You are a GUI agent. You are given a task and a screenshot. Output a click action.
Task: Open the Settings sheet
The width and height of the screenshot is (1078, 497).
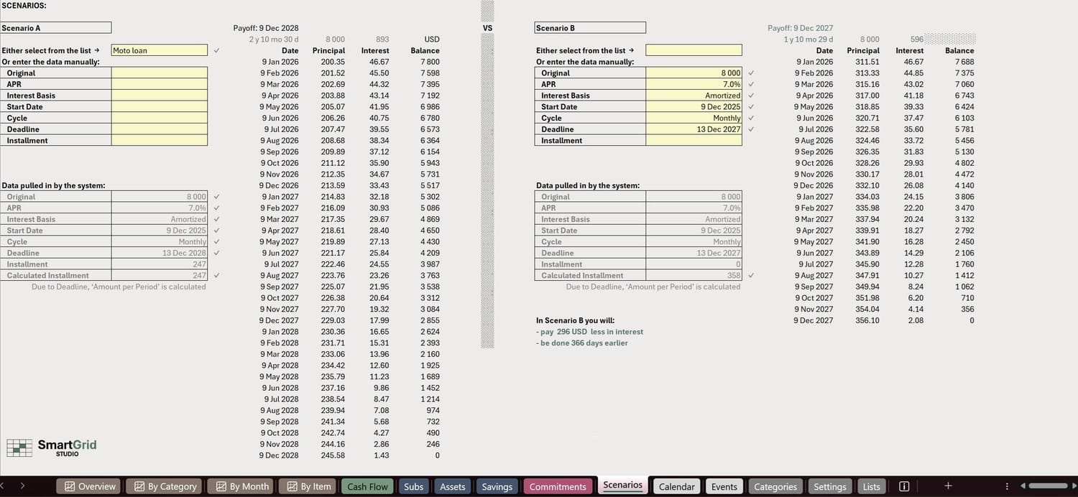point(830,486)
